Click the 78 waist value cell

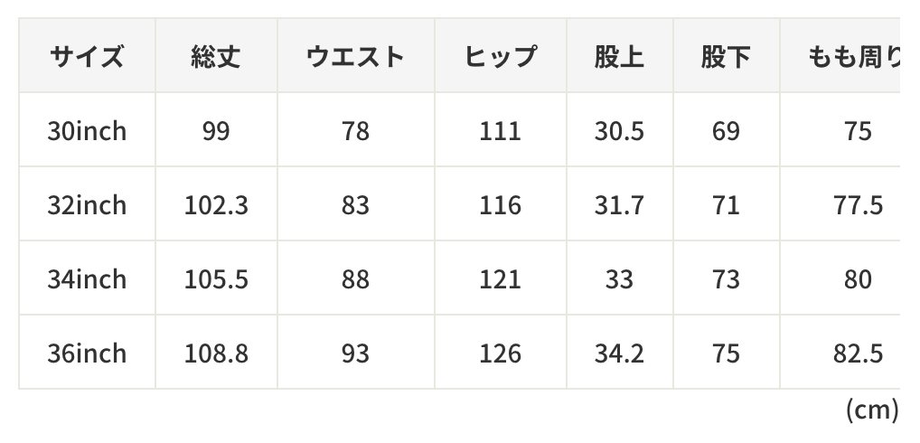[355, 131]
